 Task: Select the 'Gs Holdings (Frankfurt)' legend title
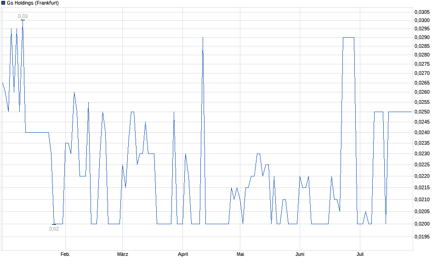point(33,3)
